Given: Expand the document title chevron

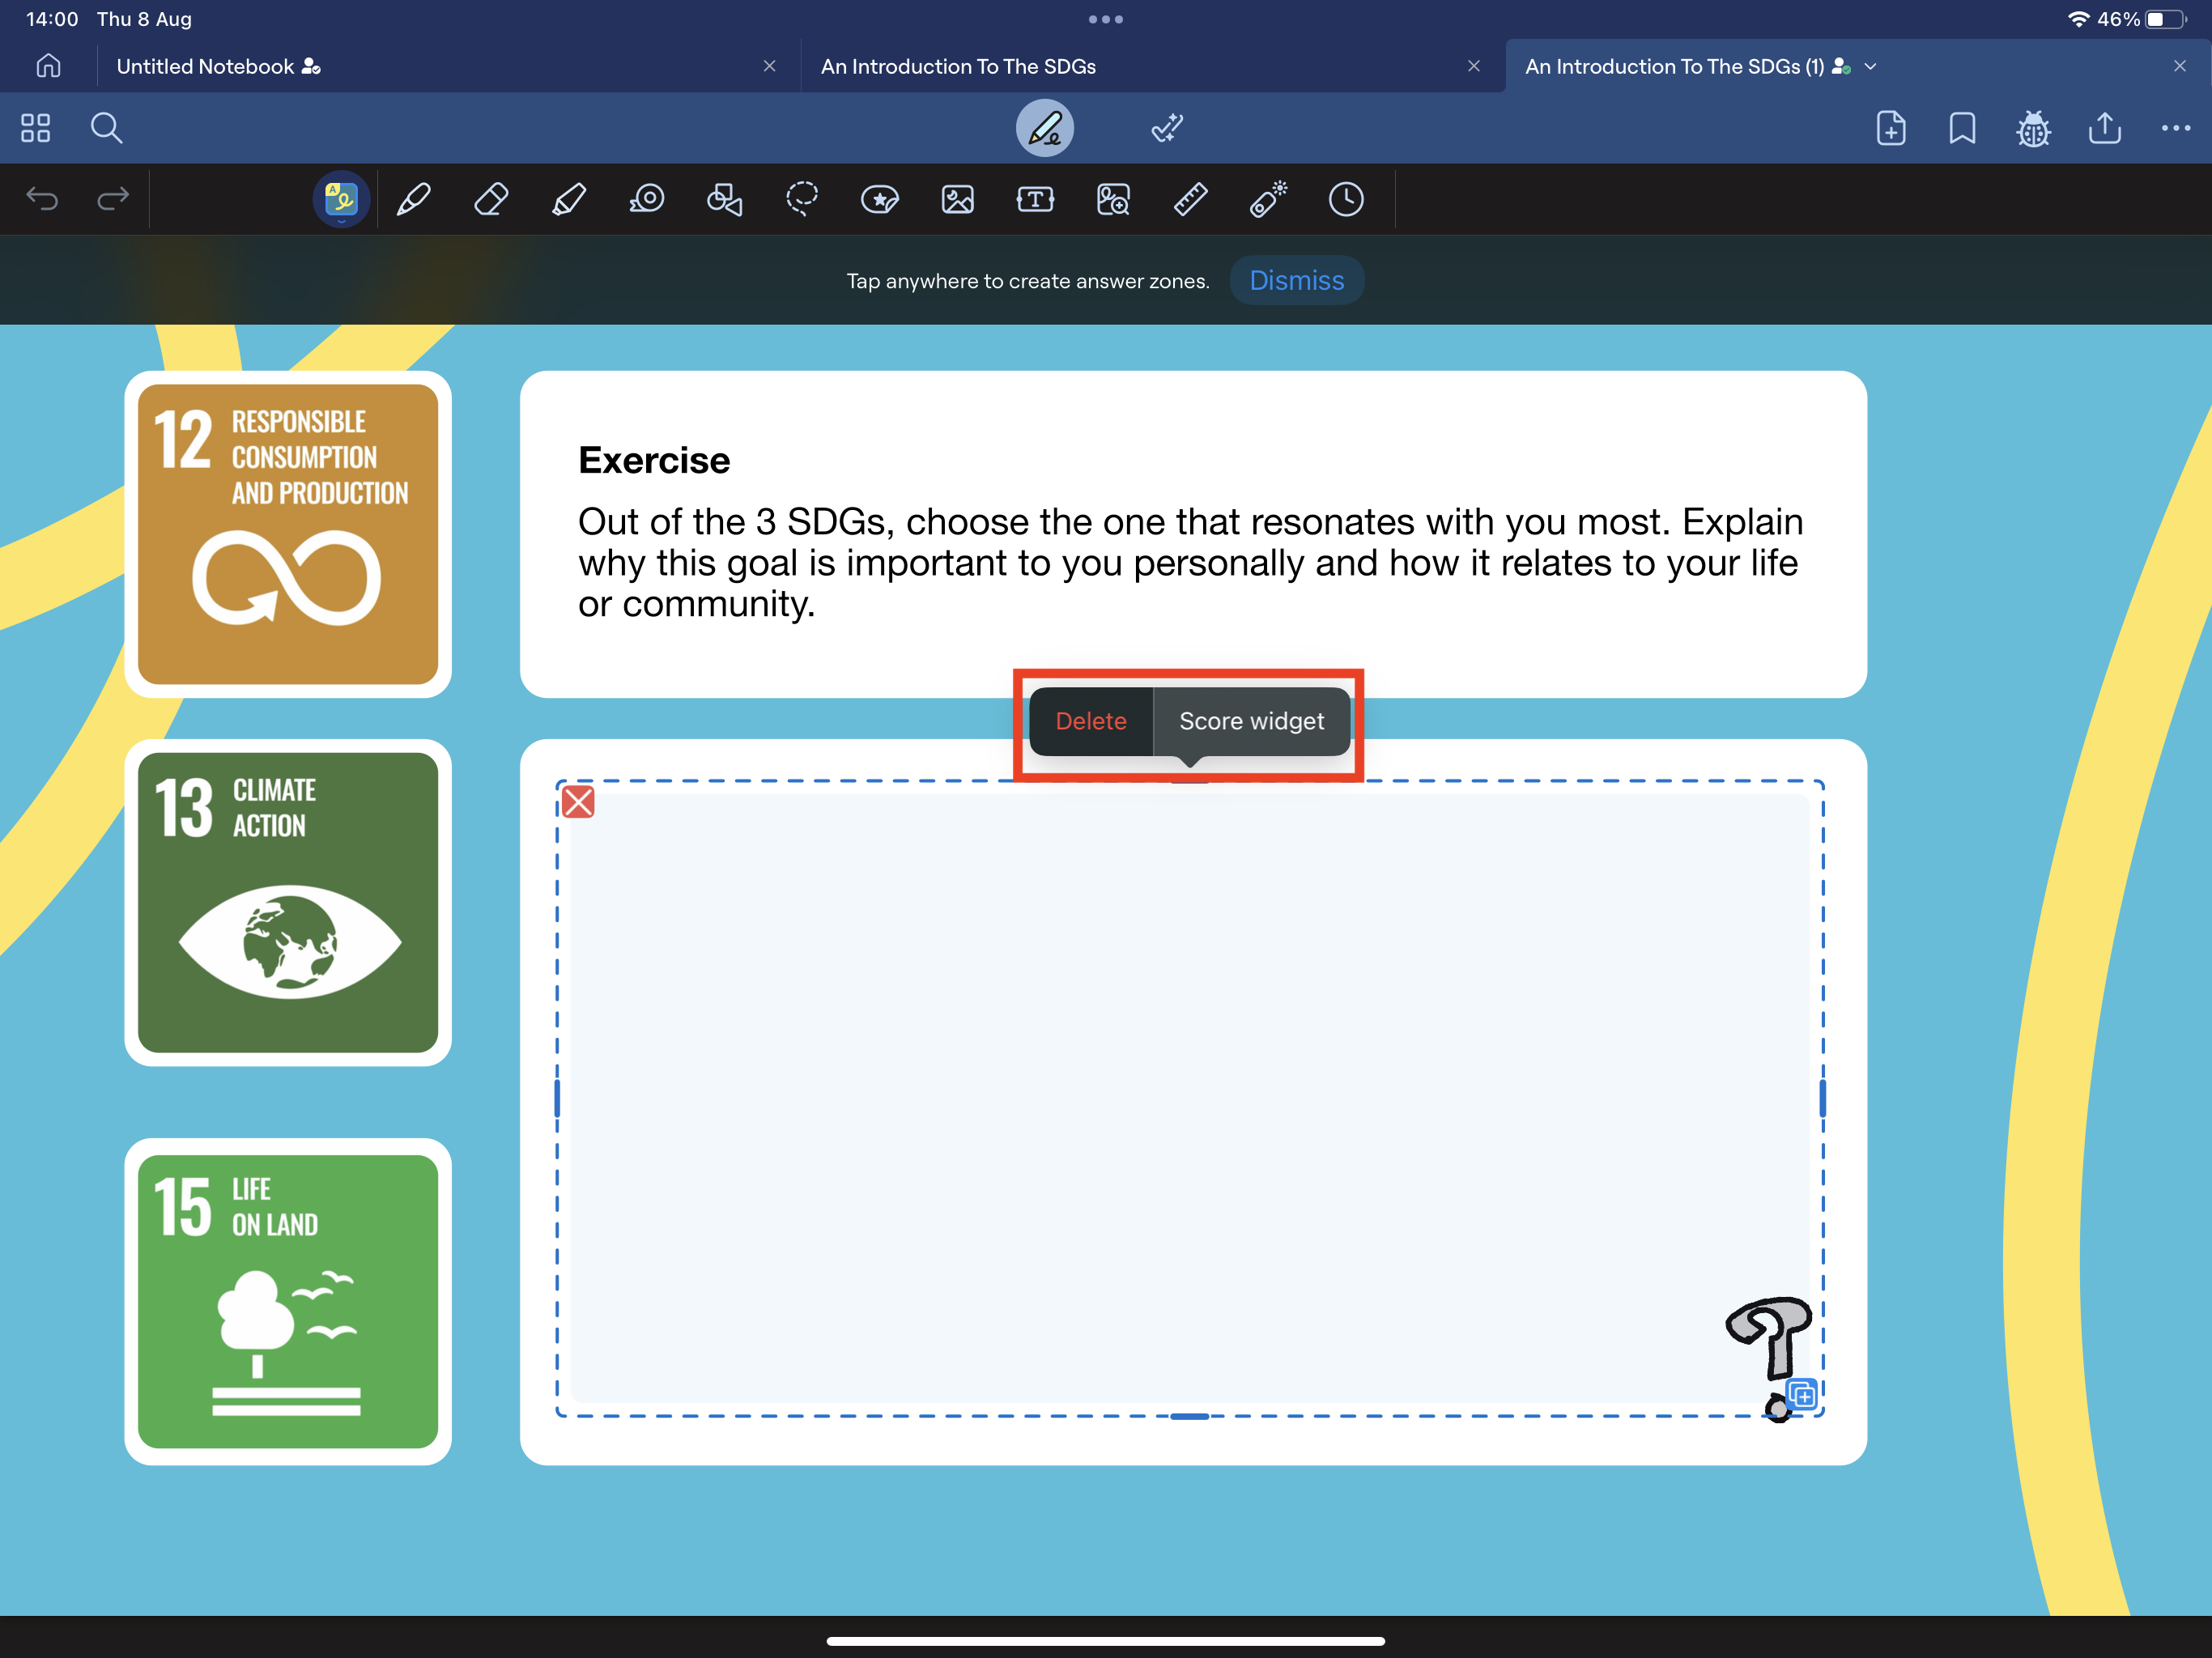Looking at the screenshot, I should (1871, 67).
